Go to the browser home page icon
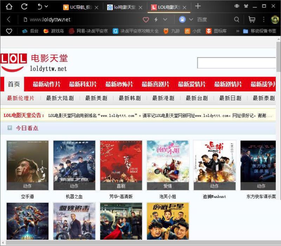 [9, 7]
